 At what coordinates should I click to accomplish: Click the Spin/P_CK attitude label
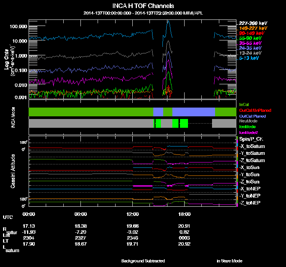point(251,139)
